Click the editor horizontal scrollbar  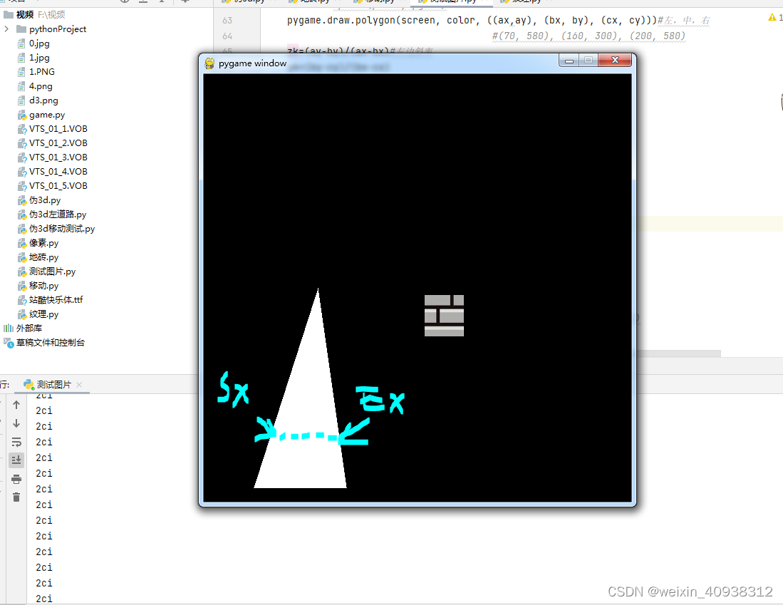[678, 353]
